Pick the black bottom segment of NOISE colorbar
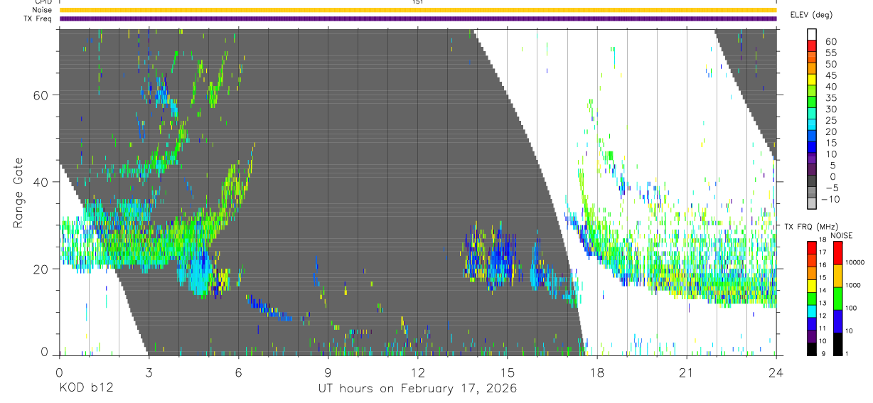This screenshot has width=873, height=403. (837, 344)
